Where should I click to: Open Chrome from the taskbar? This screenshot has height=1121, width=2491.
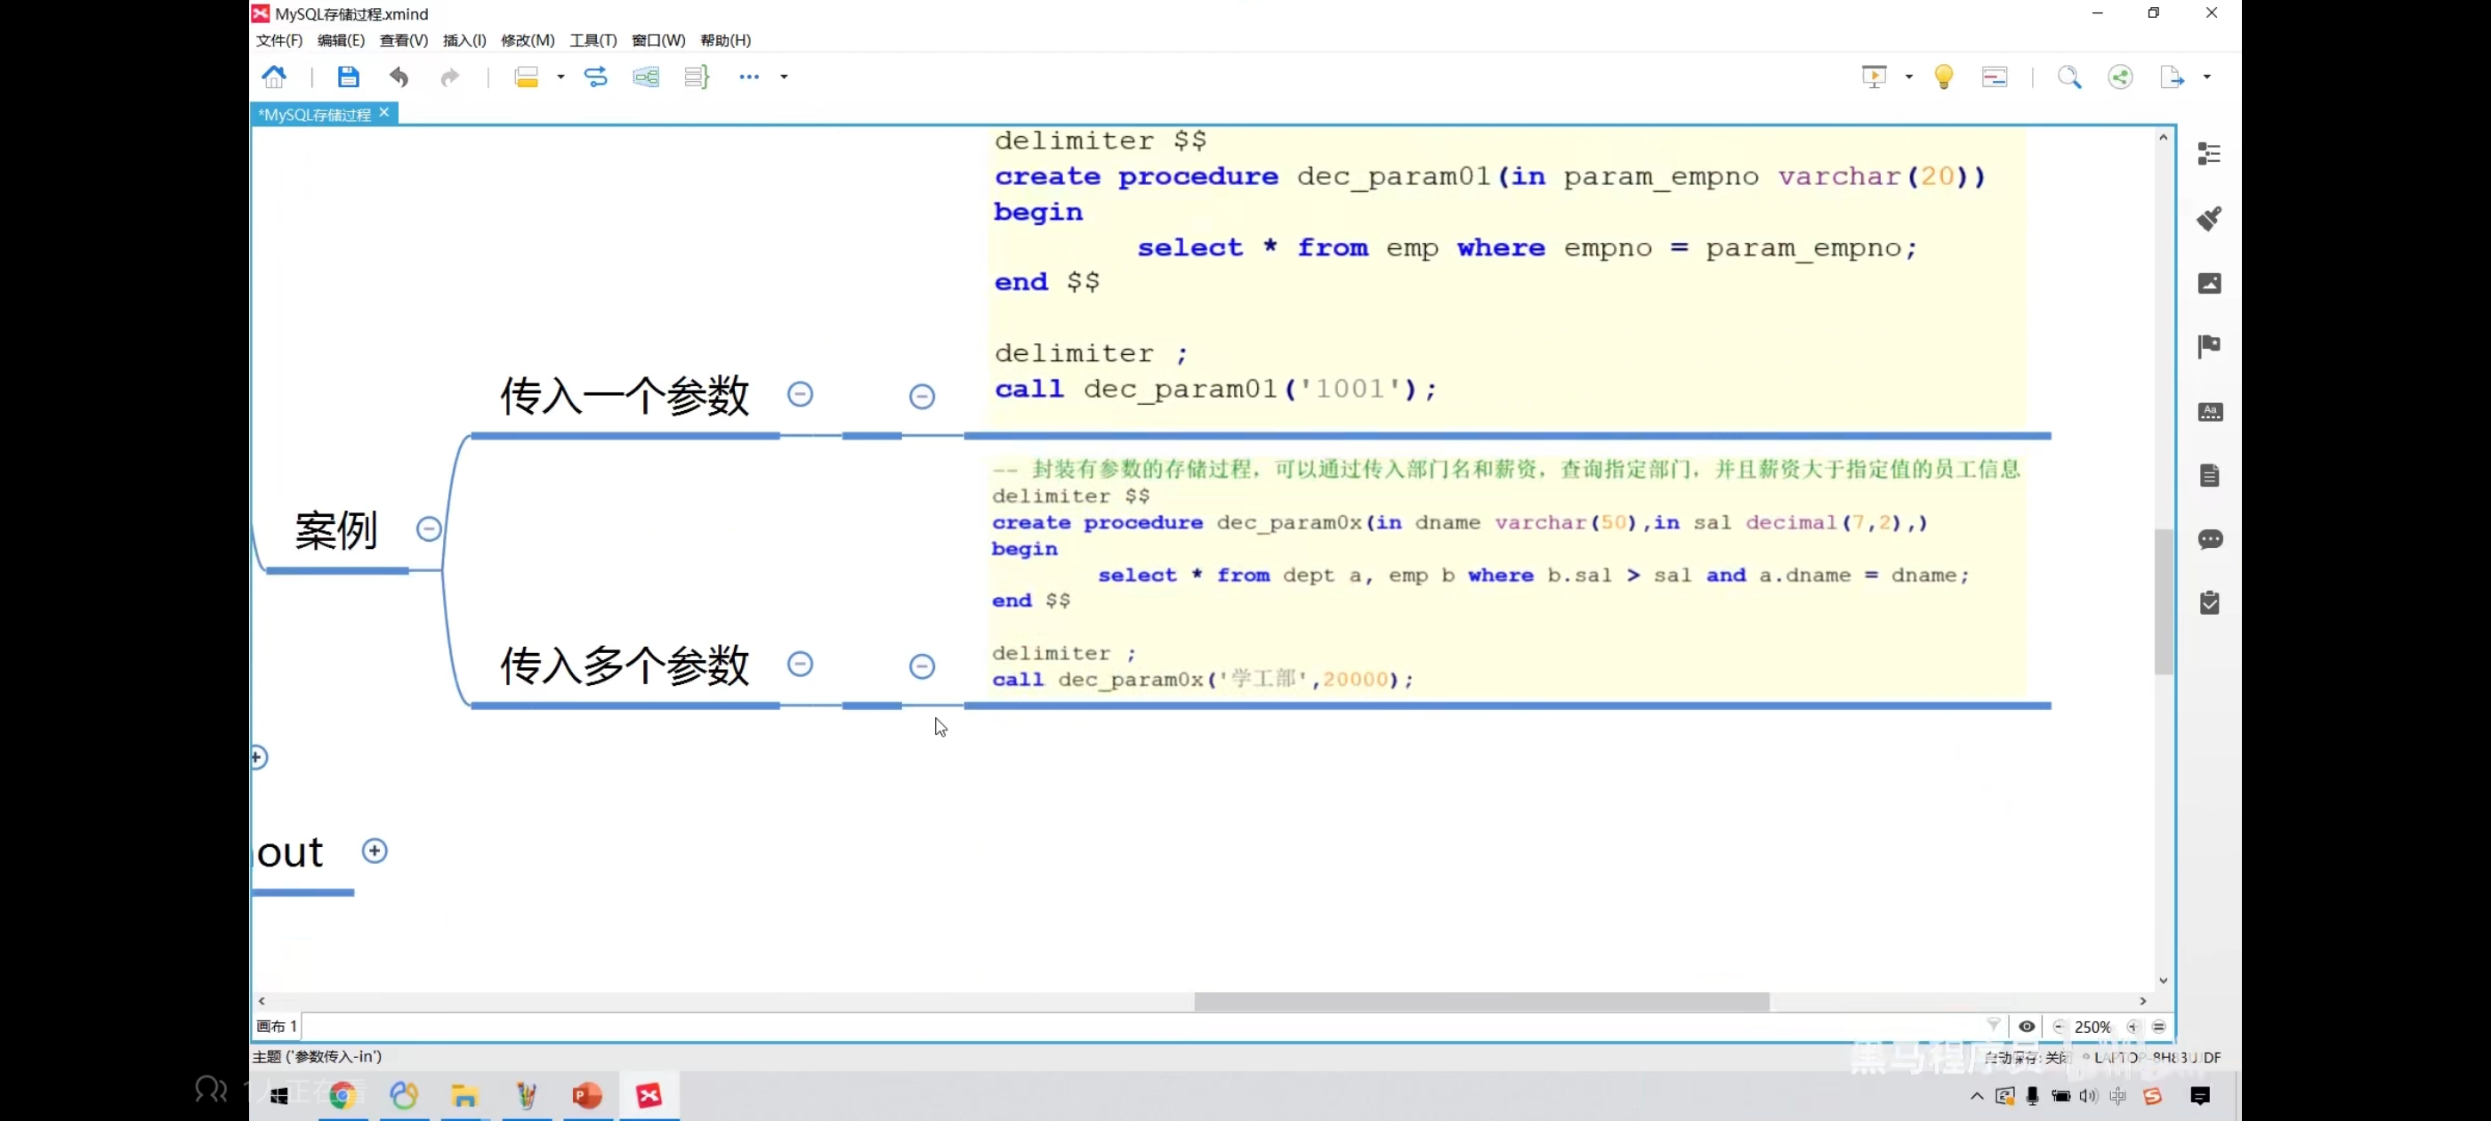tap(343, 1095)
